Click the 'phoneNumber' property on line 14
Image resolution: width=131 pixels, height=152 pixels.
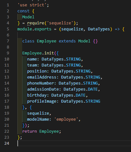pos(41,83)
